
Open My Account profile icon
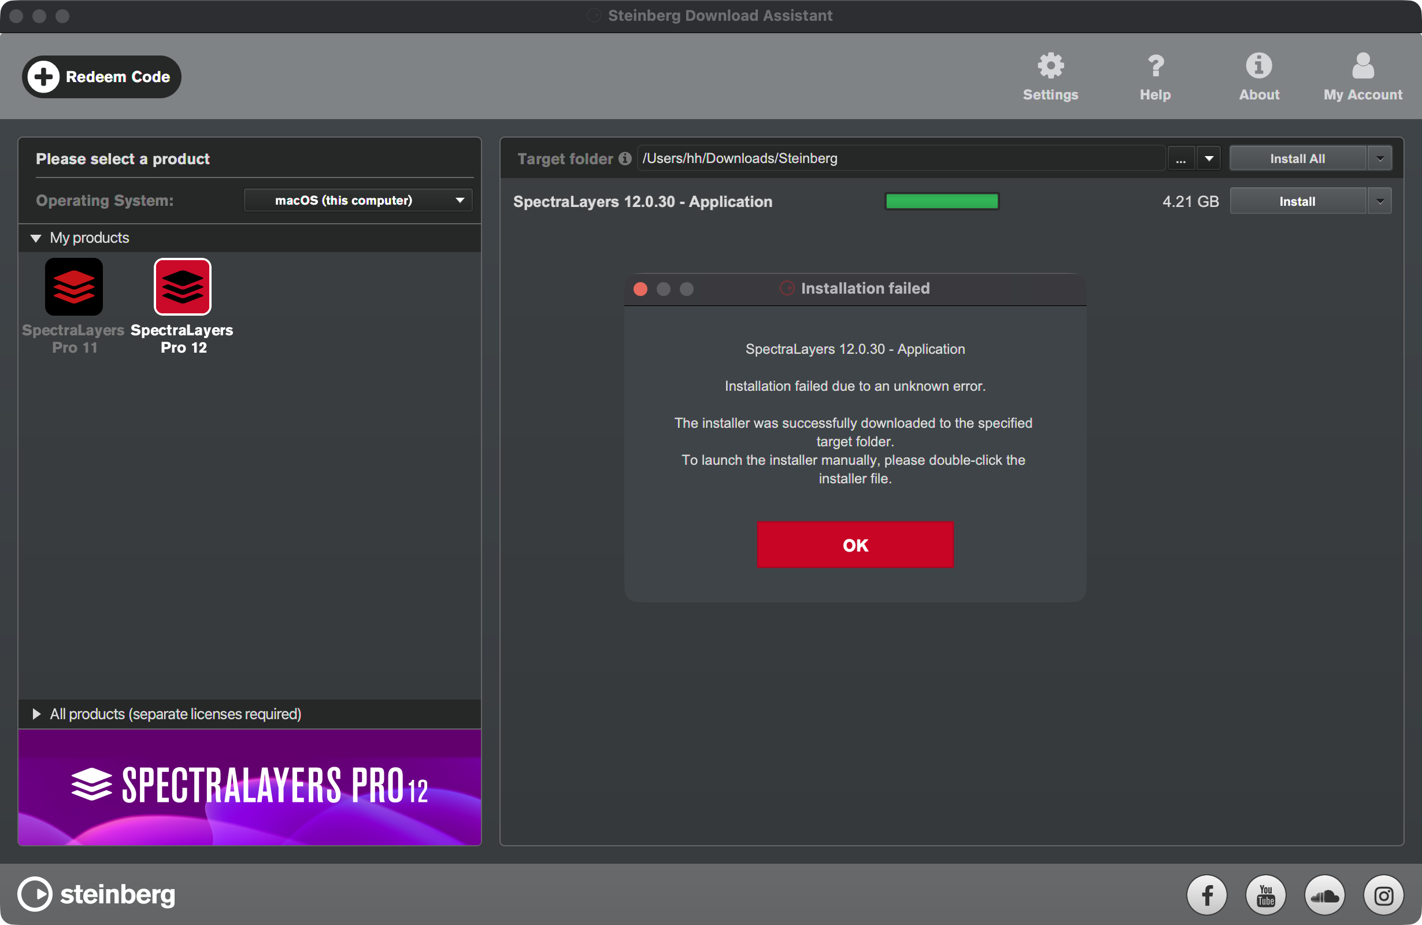point(1362,66)
